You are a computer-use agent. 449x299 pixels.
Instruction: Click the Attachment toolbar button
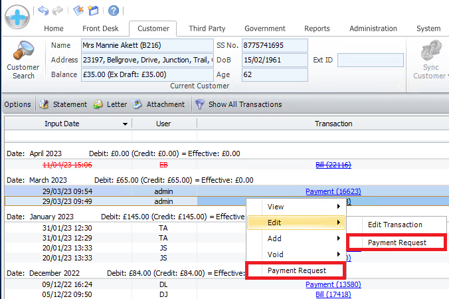pyautogui.click(x=159, y=104)
